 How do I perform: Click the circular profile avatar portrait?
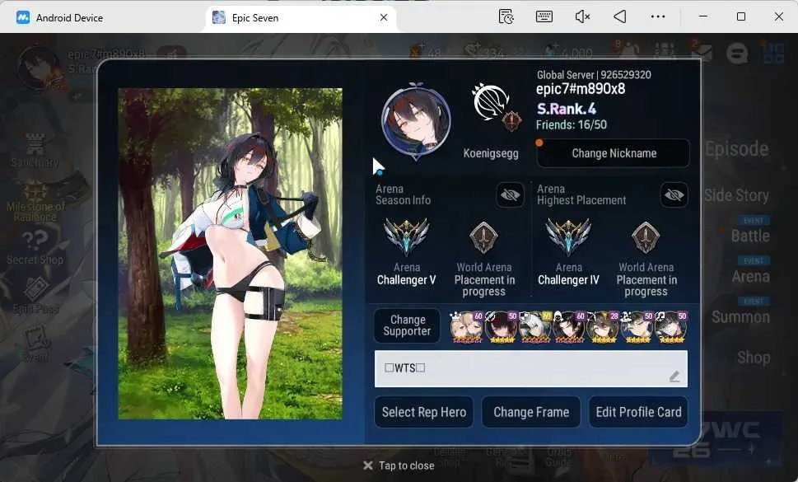416,121
